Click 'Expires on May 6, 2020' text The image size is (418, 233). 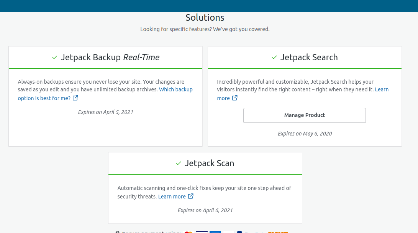click(305, 134)
